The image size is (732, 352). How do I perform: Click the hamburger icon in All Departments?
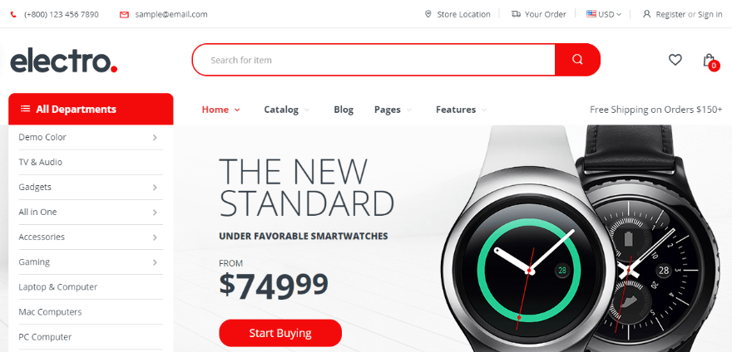(25, 109)
